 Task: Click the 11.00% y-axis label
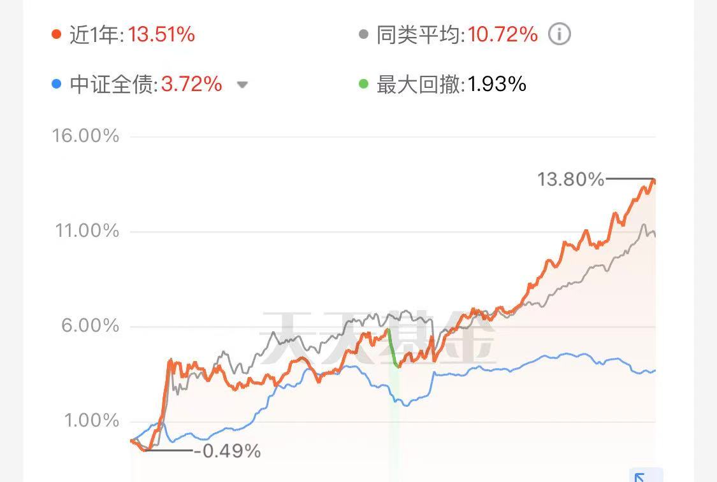tap(87, 230)
